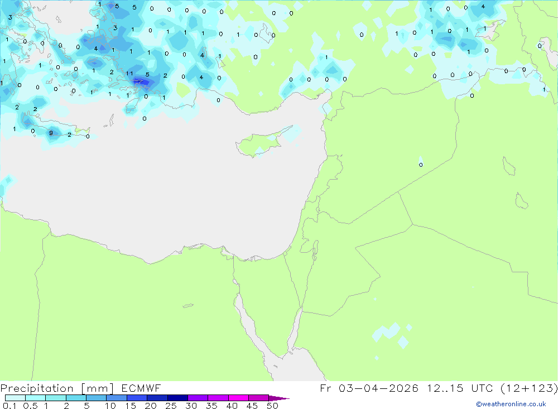The width and height of the screenshot is (558, 409).
Task: Select the 'ECMWF' model label
Action: pos(141,388)
